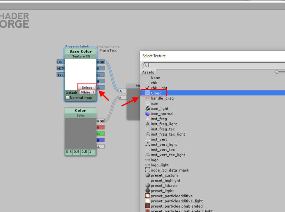Click the thumbnail size slider in Select Texture
This screenshot has height=212, width=285.
pos(277,72)
